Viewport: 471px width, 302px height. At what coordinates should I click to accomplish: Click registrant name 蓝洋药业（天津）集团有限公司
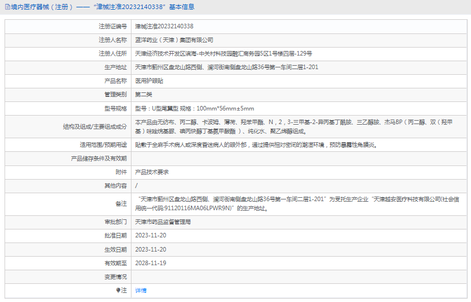pos(174,40)
